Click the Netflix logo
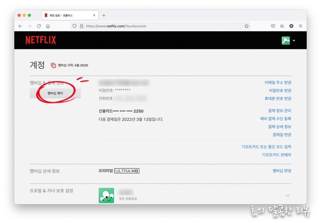321x223 pixels. pyautogui.click(x=41, y=40)
